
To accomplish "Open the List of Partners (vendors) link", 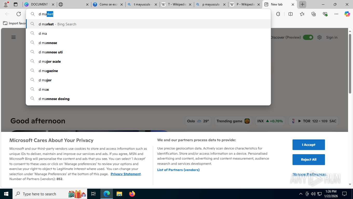I will click(x=178, y=170).
